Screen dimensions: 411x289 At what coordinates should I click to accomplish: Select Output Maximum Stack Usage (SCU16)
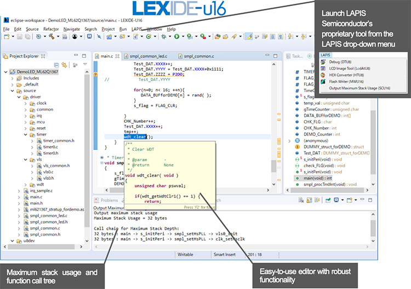tap(359, 88)
